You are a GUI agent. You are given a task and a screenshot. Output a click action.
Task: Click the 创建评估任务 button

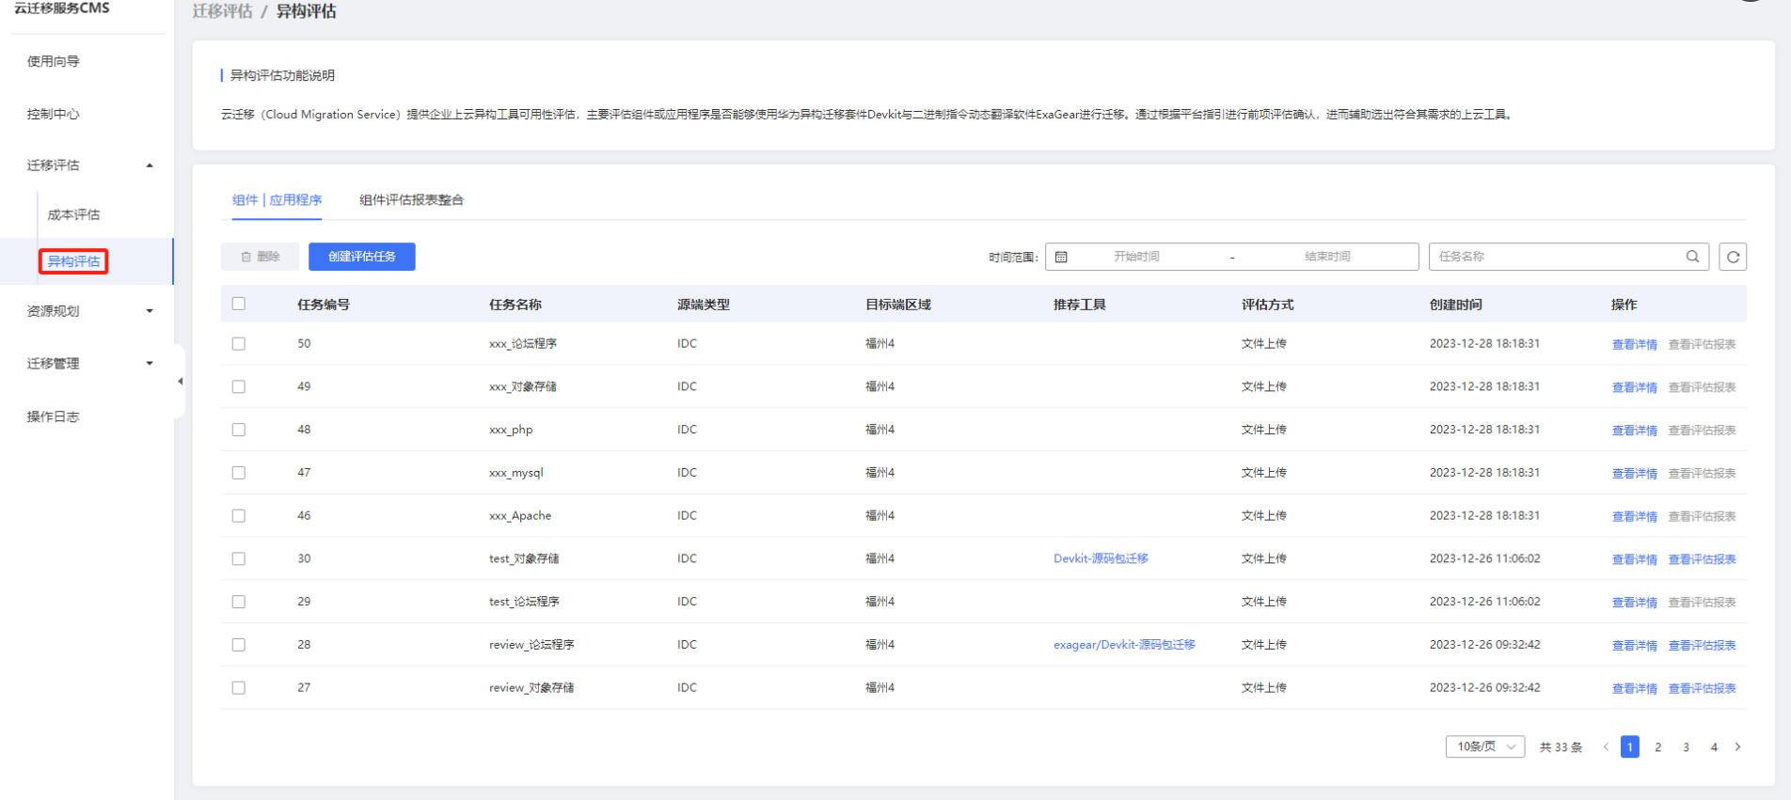[x=362, y=257]
